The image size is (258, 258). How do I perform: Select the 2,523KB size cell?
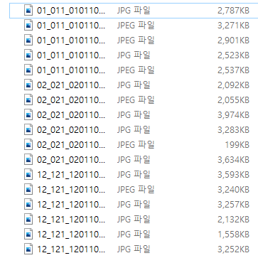pos(233,55)
